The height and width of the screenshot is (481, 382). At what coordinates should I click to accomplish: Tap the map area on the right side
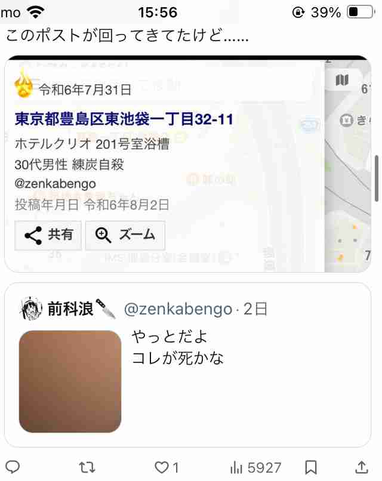348,166
